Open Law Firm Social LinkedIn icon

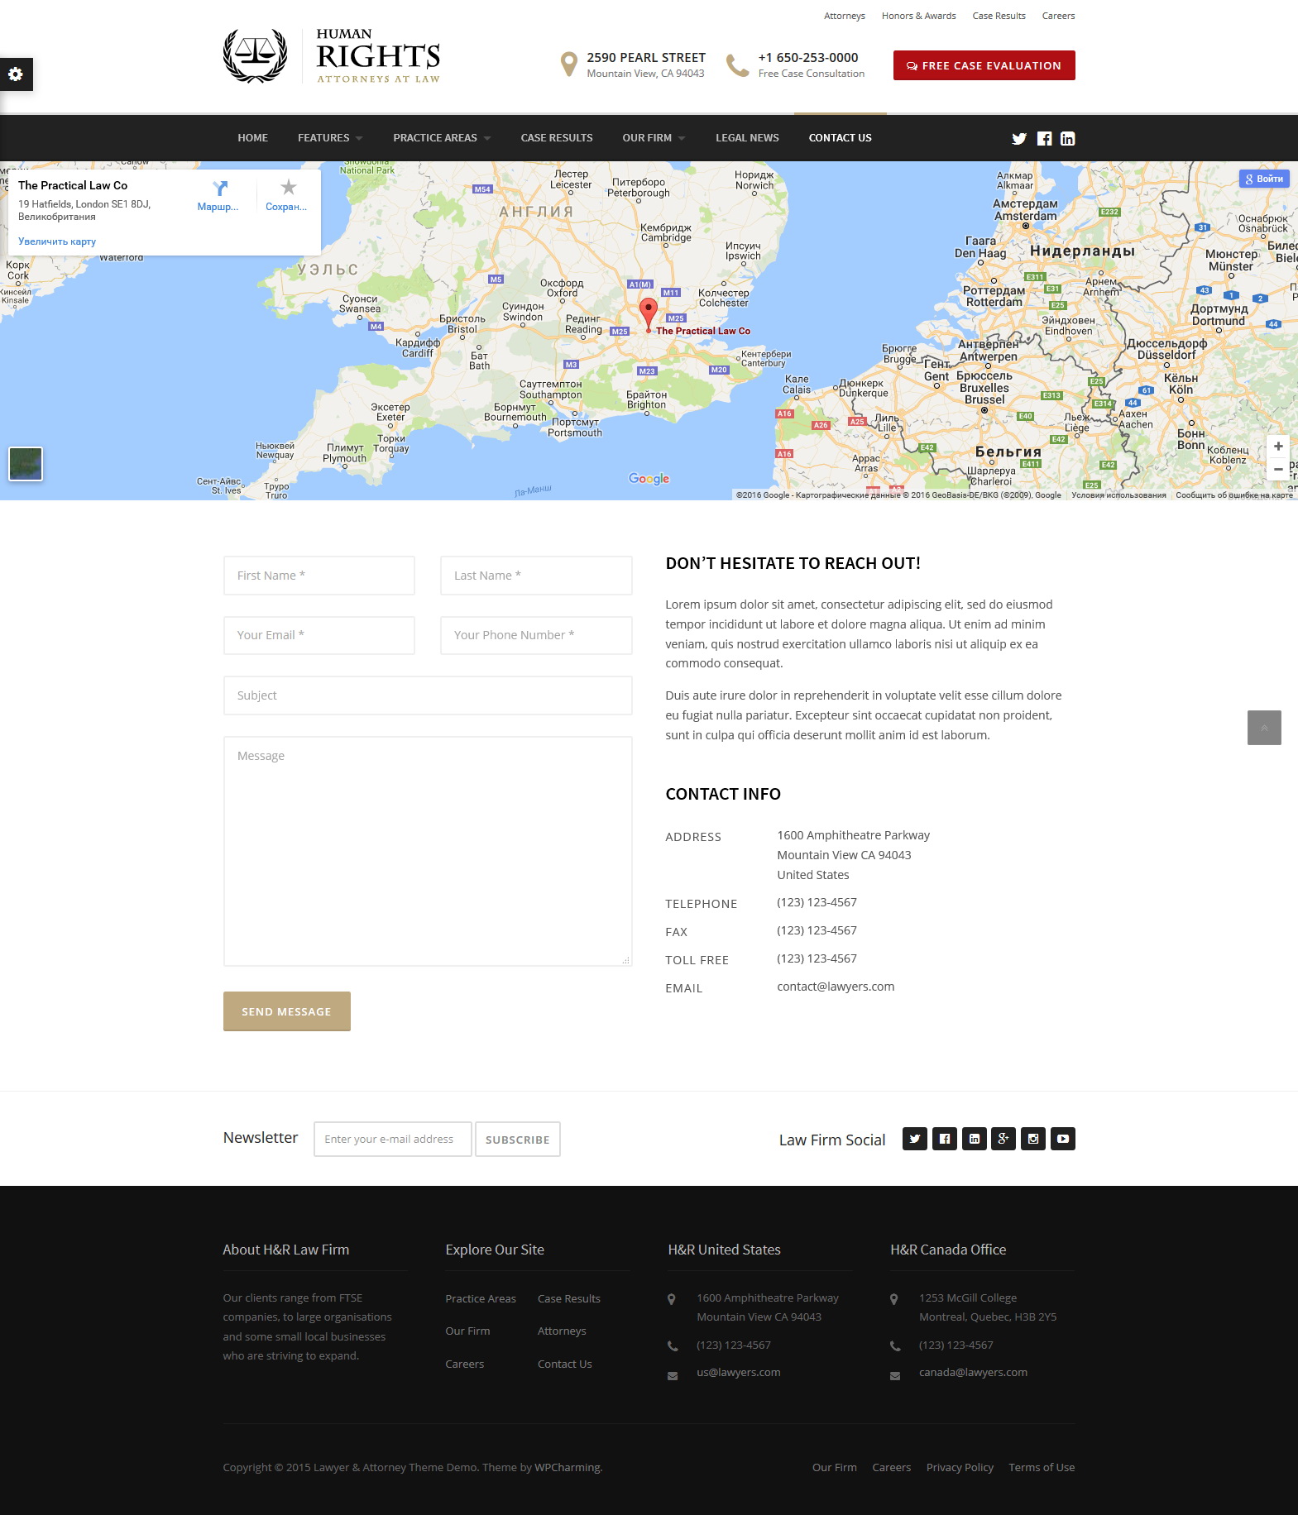tap(975, 1139)
